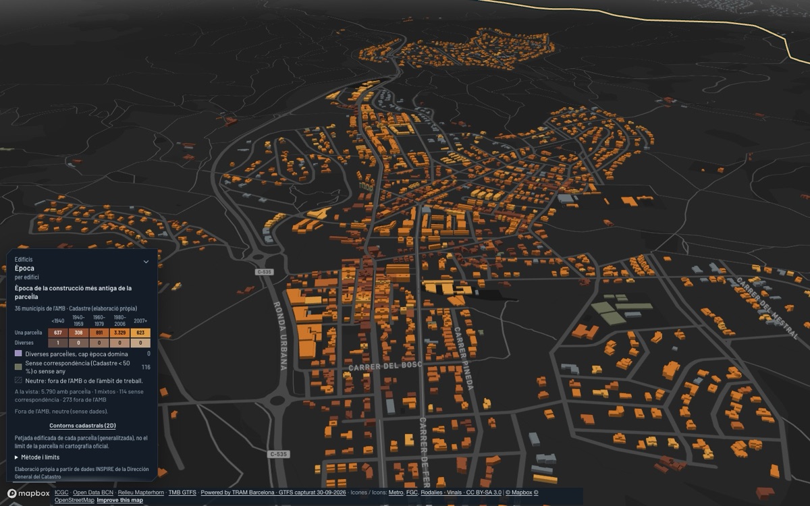Select the 623 swatch for 2007+
This screenshot has width=810, height=506.
coord(140,333)
